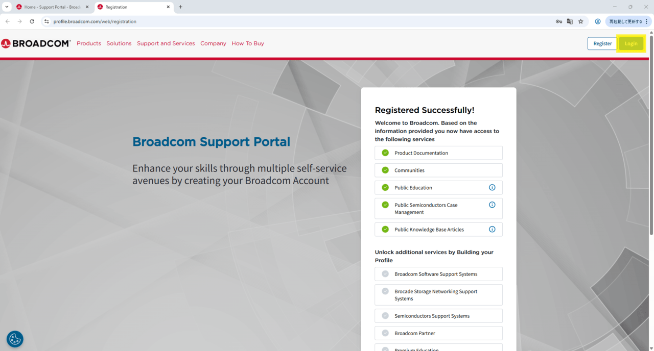
Task: Open a new browser tab
Action: point(180,7)
